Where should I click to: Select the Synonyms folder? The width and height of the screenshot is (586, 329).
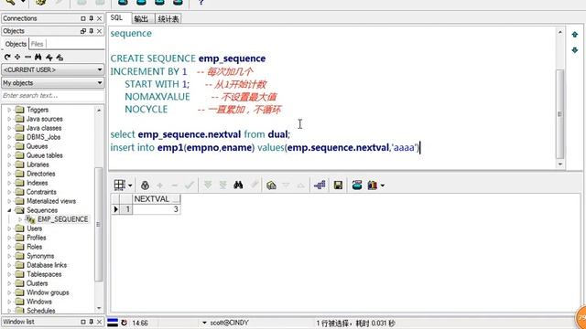pyautogui.click(x=40, y=256)
